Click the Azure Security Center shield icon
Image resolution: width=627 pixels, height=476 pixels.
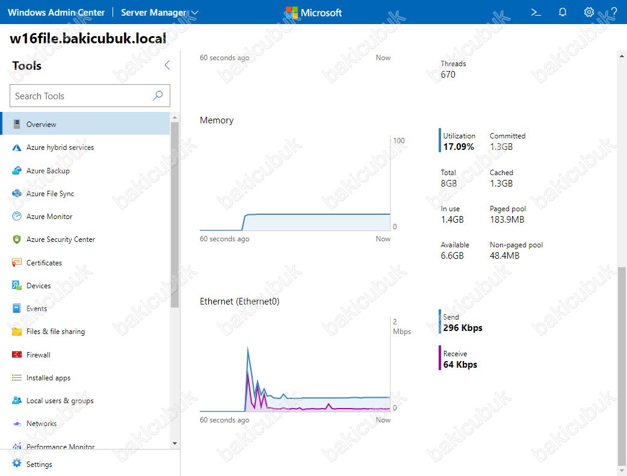(x=17, y=239)
